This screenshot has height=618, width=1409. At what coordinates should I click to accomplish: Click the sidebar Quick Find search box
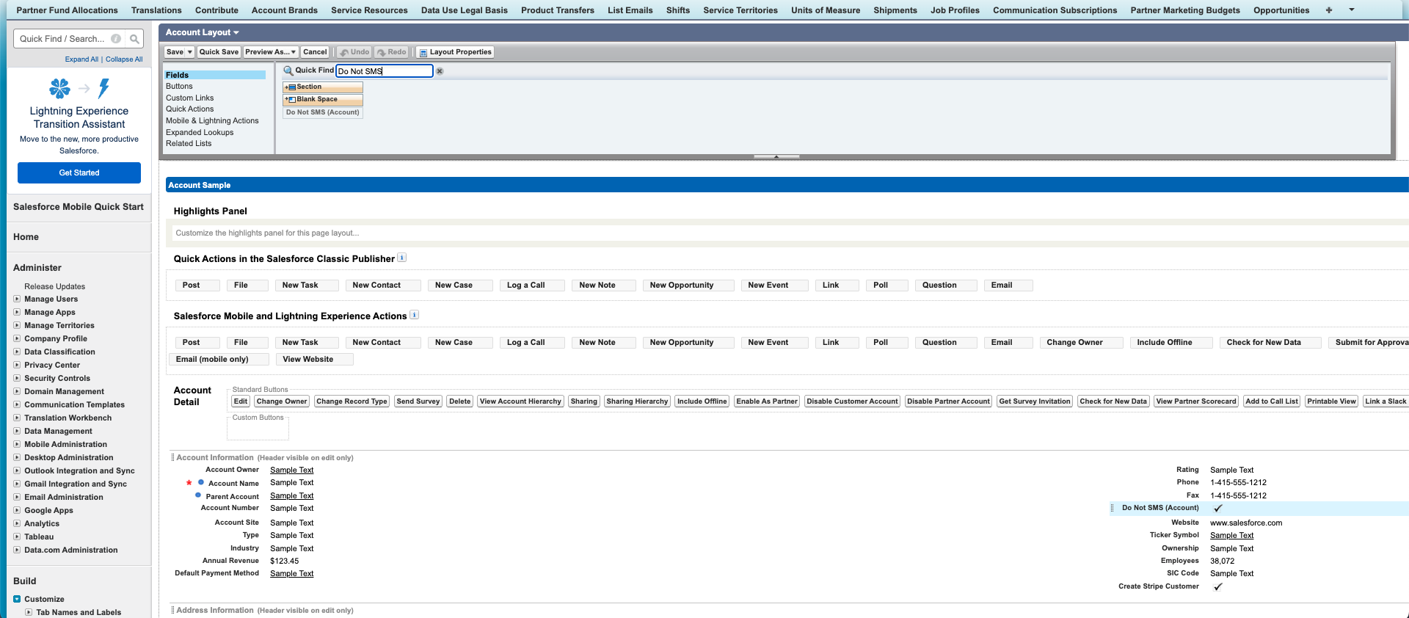click(x=70, y=39)
